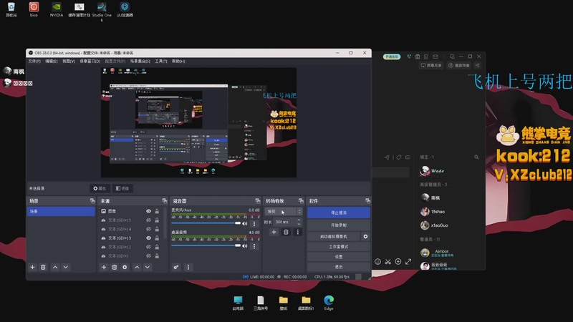Click 播放伴奏 in the chat window

tap(459, 65)
